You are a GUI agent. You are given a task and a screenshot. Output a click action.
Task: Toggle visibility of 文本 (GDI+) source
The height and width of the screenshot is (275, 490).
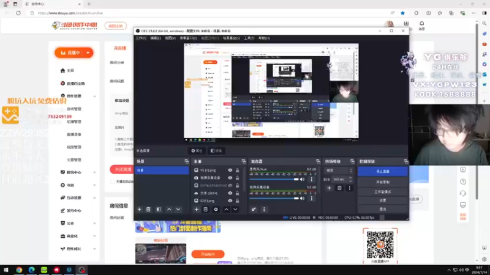pyautogui.click(x=230, y=193)
